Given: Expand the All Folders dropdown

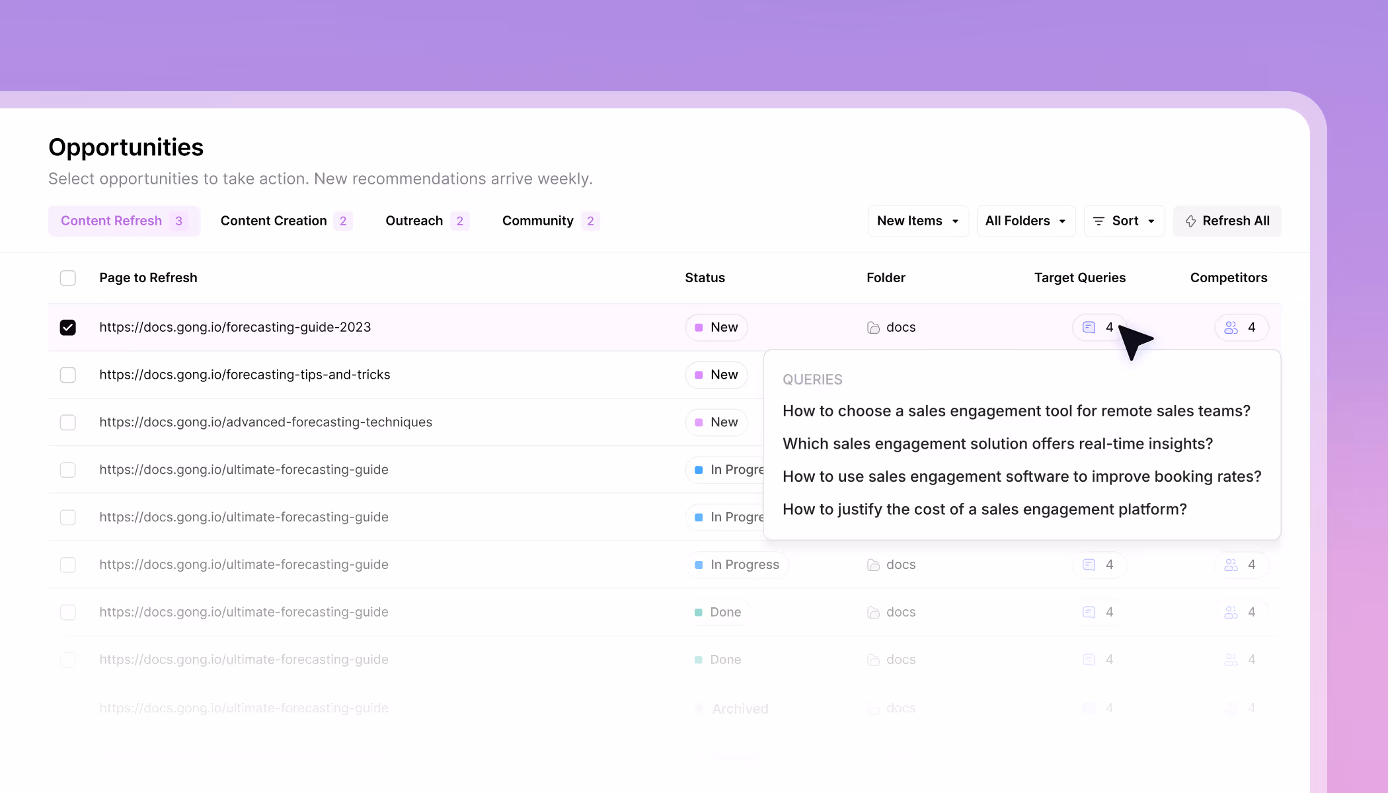Looking at the screenshot, I should coord(1025,221).
